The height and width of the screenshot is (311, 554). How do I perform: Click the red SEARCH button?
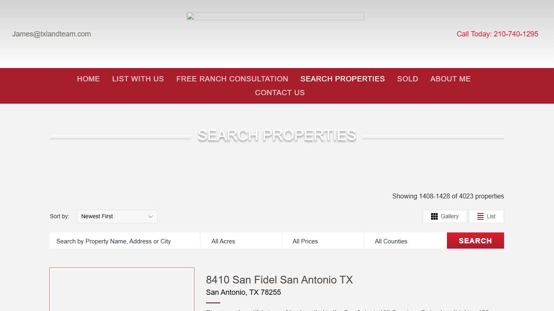[475, 241]
